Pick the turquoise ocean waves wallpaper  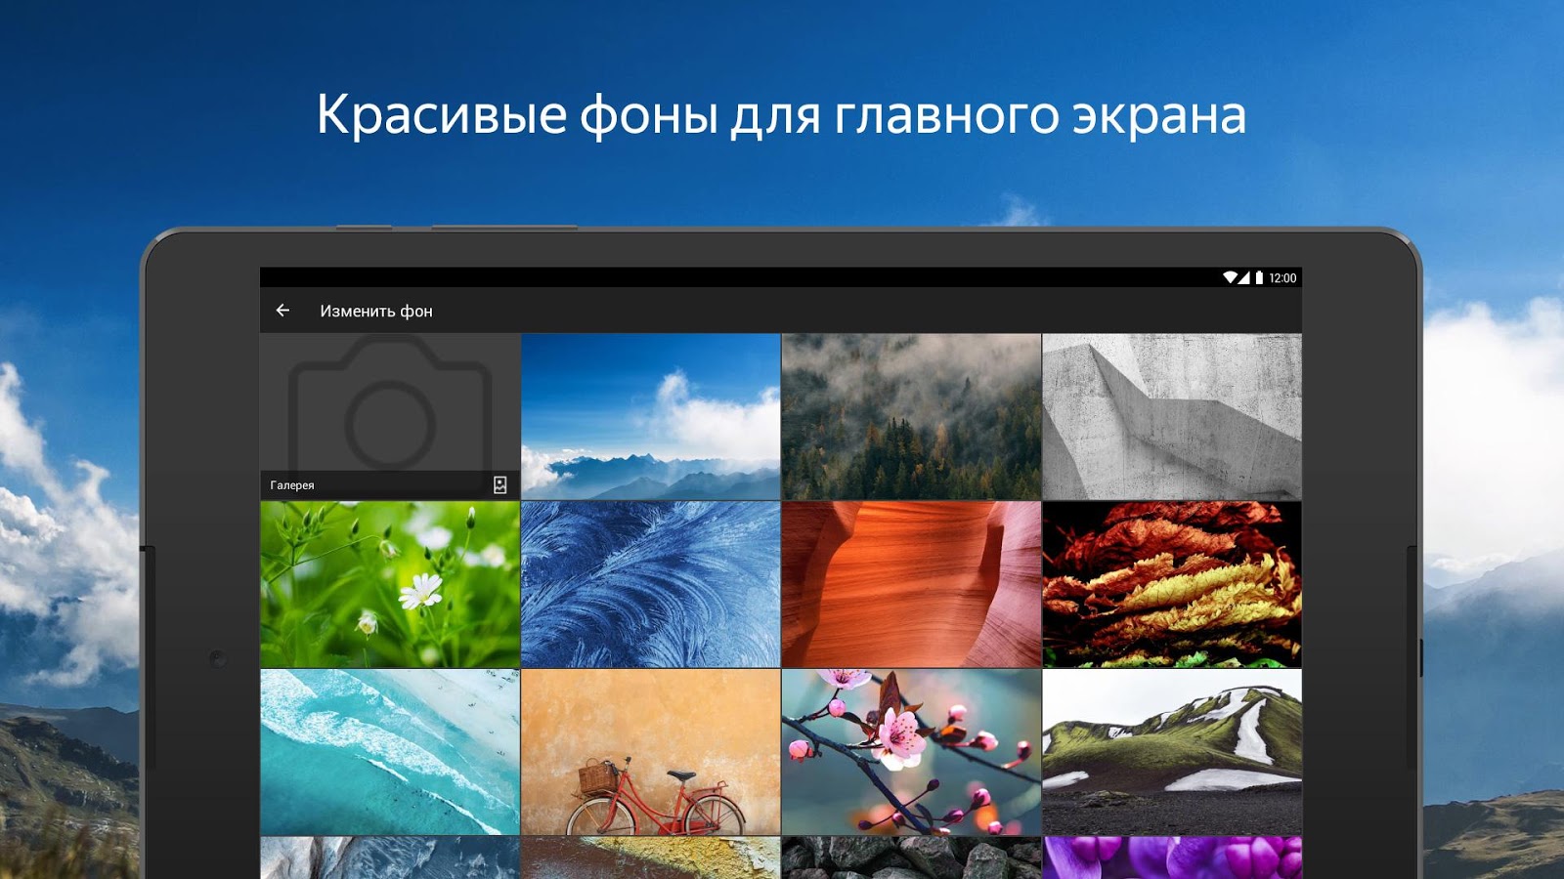(x=390, y=752)
